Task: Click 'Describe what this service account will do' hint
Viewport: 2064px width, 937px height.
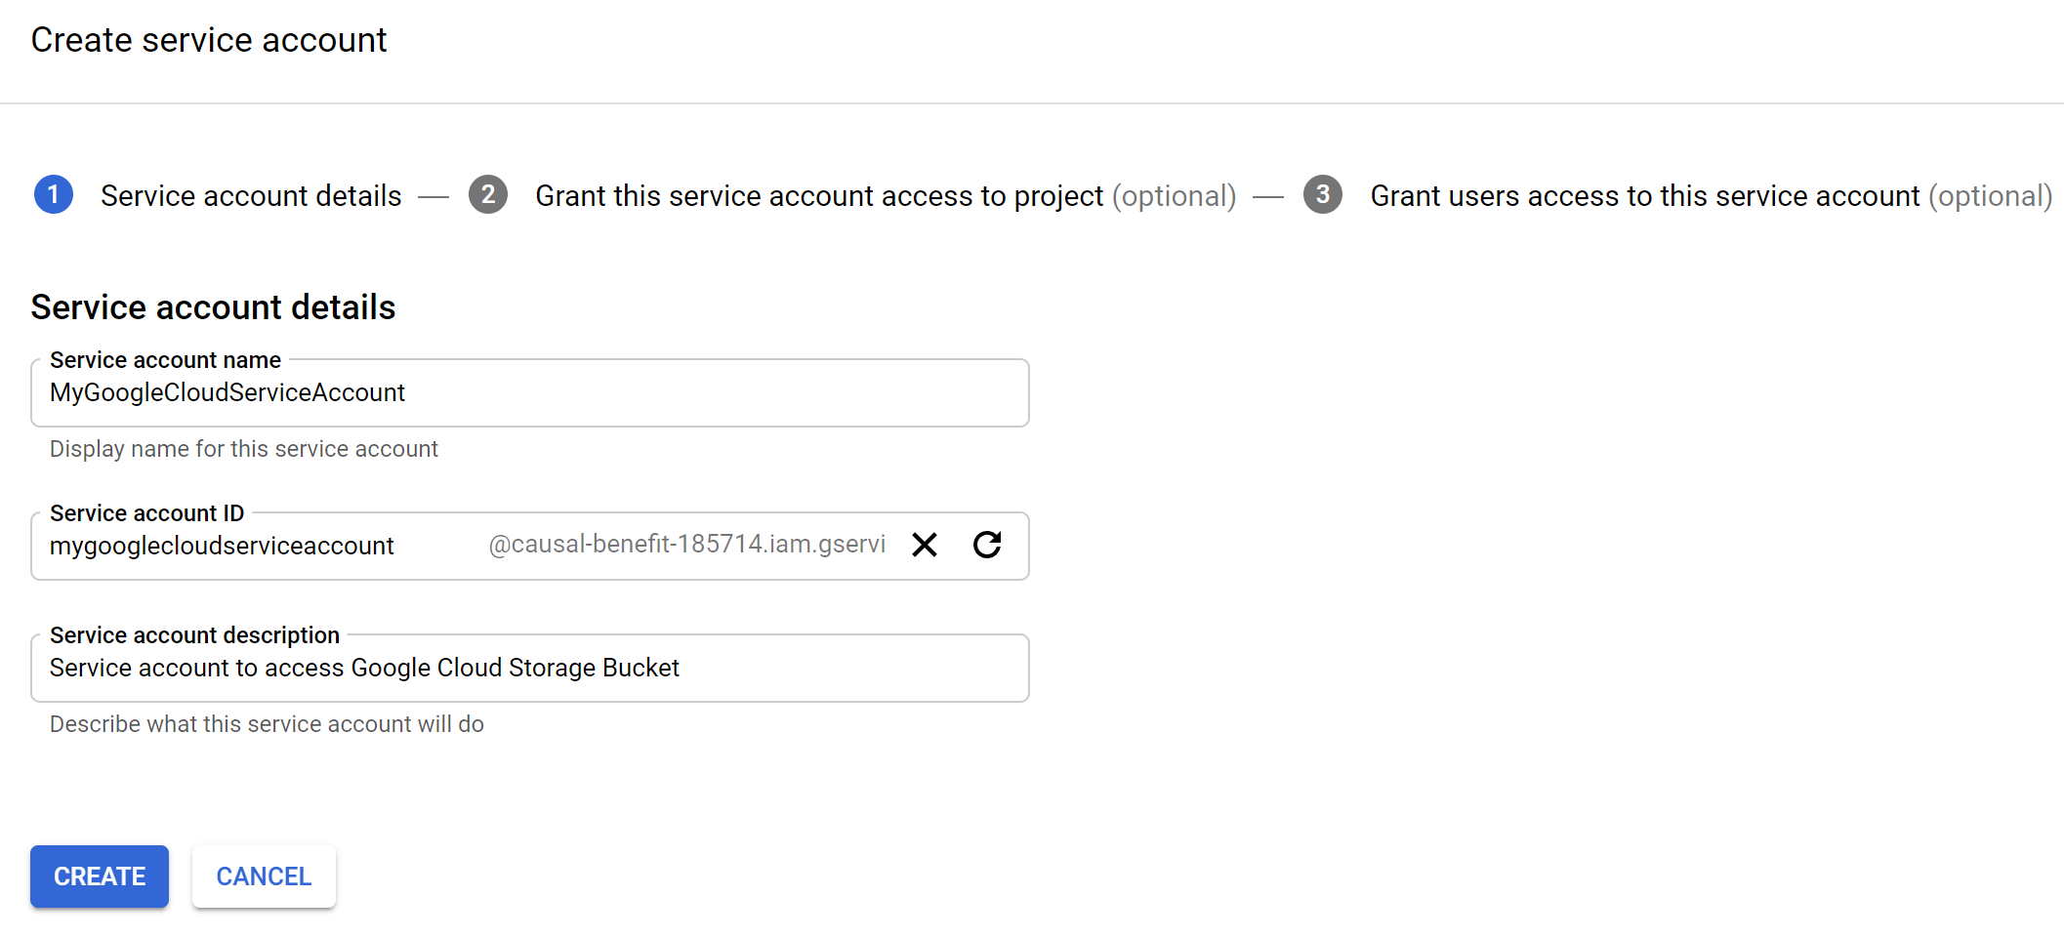Action: (x=267, y=724)
